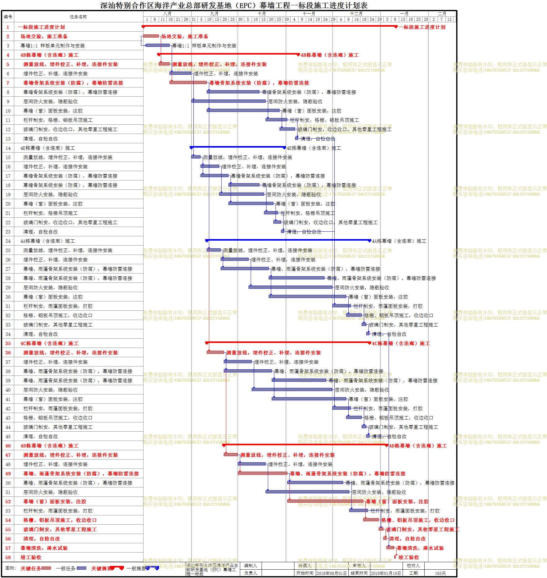Select the 二月 month header
The width and height of the screenshot is (547, 578).
pos(442,14)
